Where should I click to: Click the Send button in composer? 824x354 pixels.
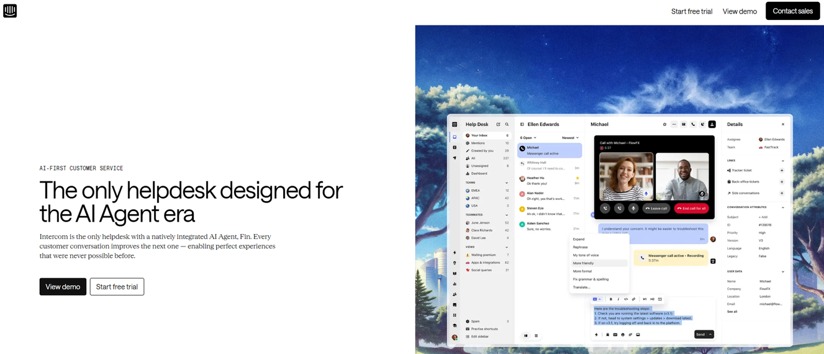[700, 335]
